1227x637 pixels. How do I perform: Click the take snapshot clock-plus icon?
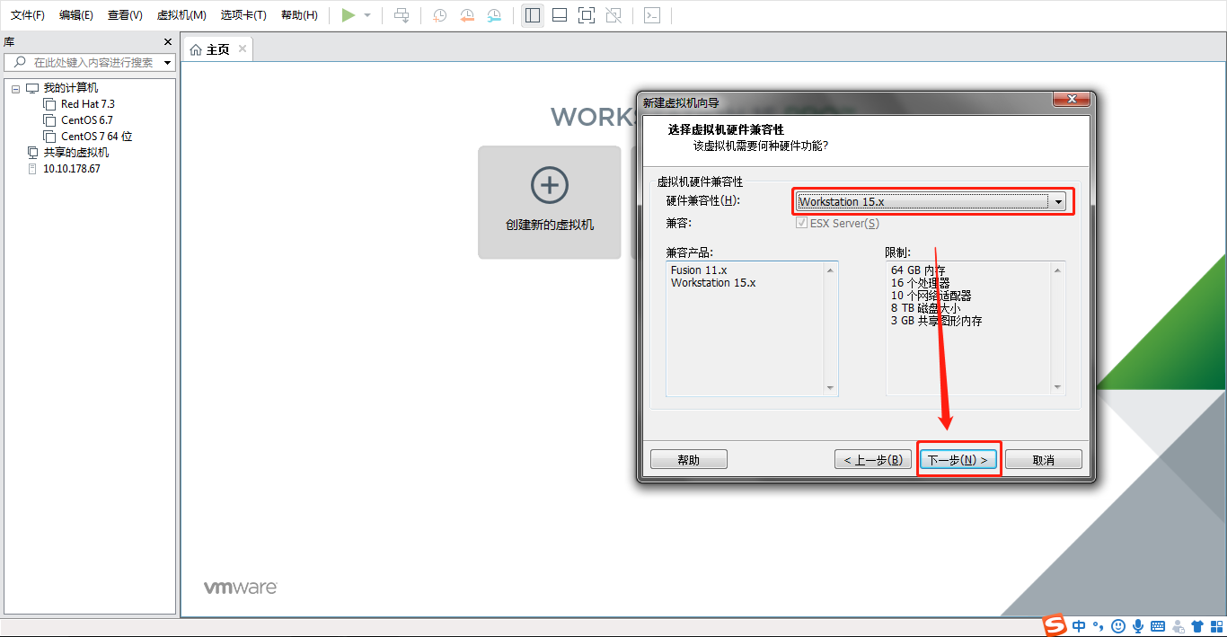(x=440, y=15)
